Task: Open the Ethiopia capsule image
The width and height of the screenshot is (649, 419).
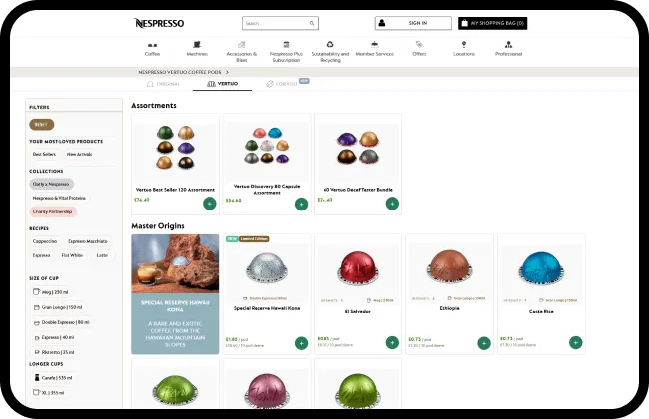Action: [450, 266]
